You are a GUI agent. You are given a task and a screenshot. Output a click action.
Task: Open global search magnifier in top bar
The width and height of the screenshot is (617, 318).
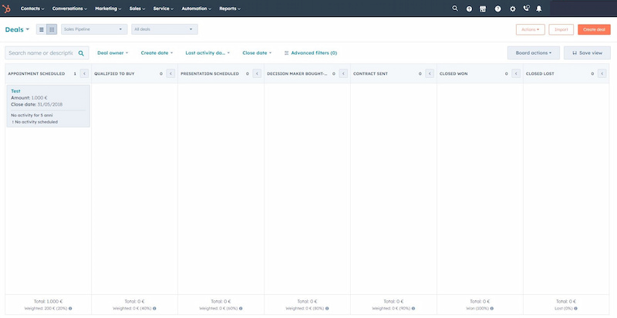[x=455, y=8]
